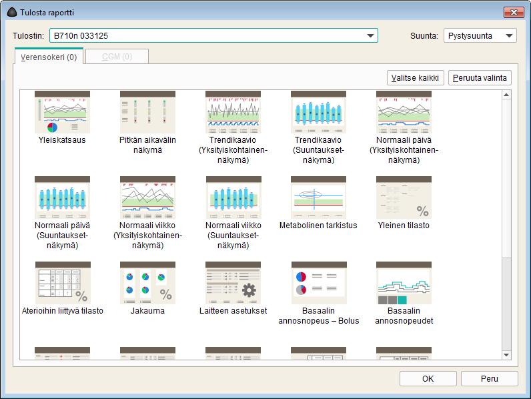Click the report list scroll up arrow
Image resolution: width=531 pixels, height=399 pixels.
[506, 95]
